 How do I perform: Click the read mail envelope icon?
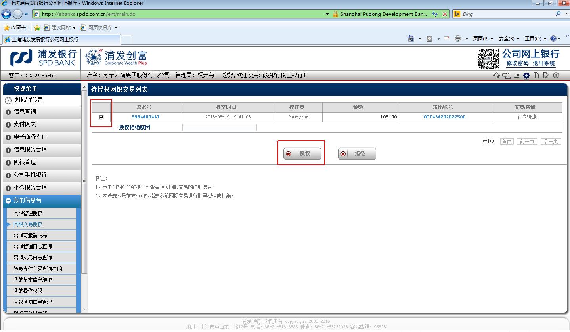tap(447, 38)
